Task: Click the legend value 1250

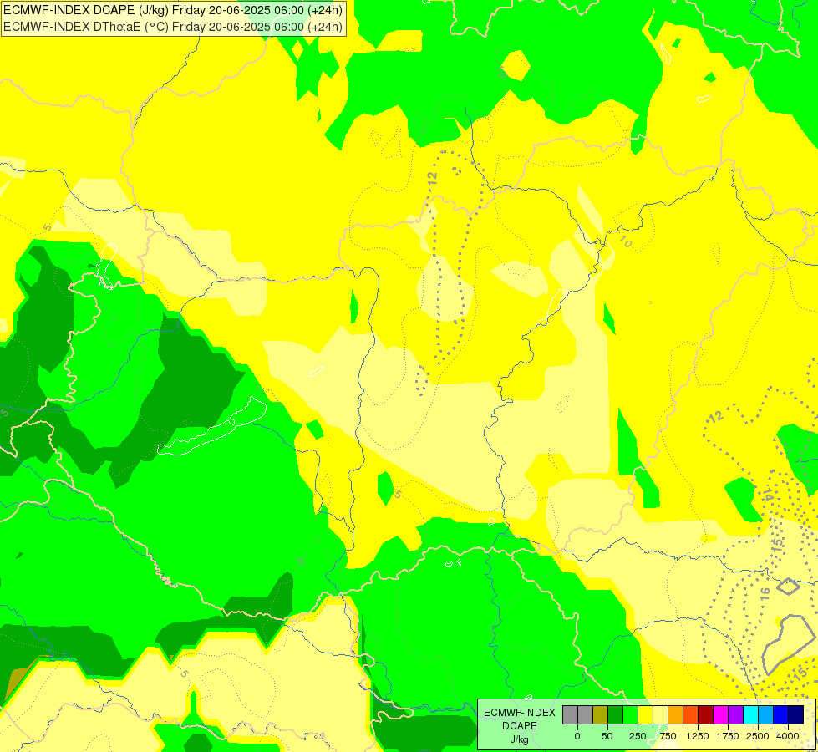Action: click(x=698, y=736)
